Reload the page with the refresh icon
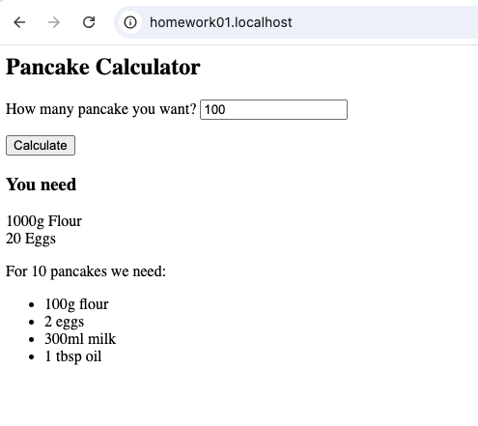 pos(89,22)
